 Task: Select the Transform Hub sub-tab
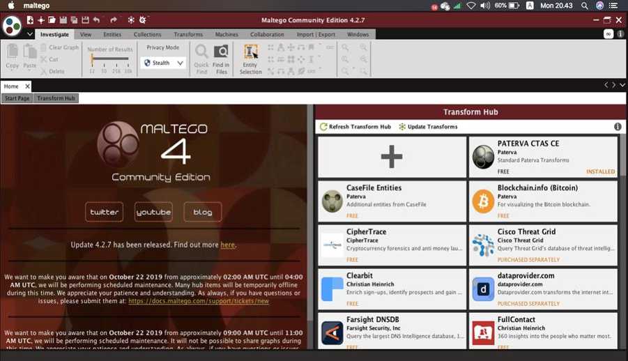point(56,98)
